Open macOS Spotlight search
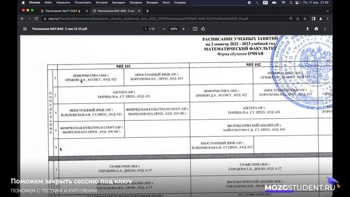 click(291, 3)
